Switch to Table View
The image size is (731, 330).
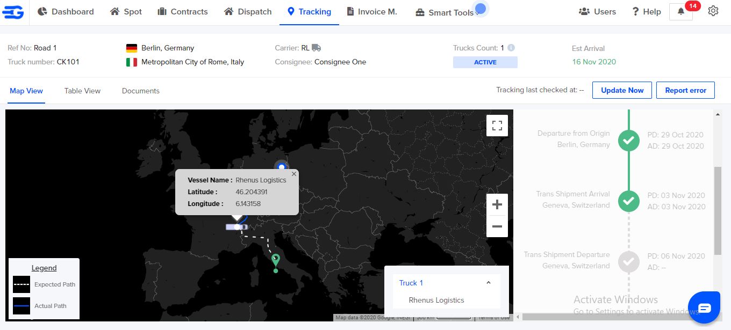(x=82, y=91)
